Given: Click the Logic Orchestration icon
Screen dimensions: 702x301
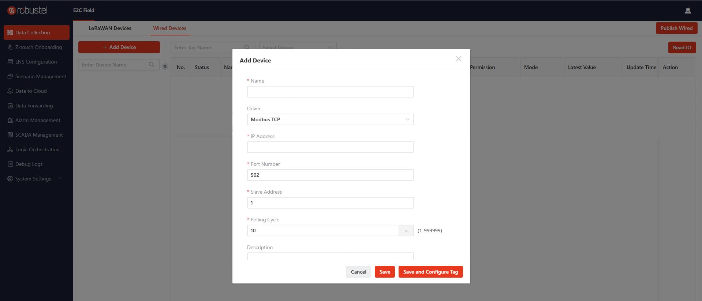Looking at the screenshot, I should click(x=10, y=149).
